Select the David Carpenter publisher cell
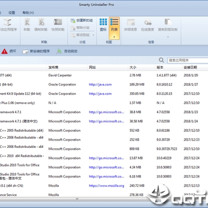208x208 pixels. (60, 75)
